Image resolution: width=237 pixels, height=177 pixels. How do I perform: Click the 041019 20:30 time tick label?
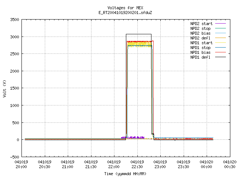coord(44,164)
